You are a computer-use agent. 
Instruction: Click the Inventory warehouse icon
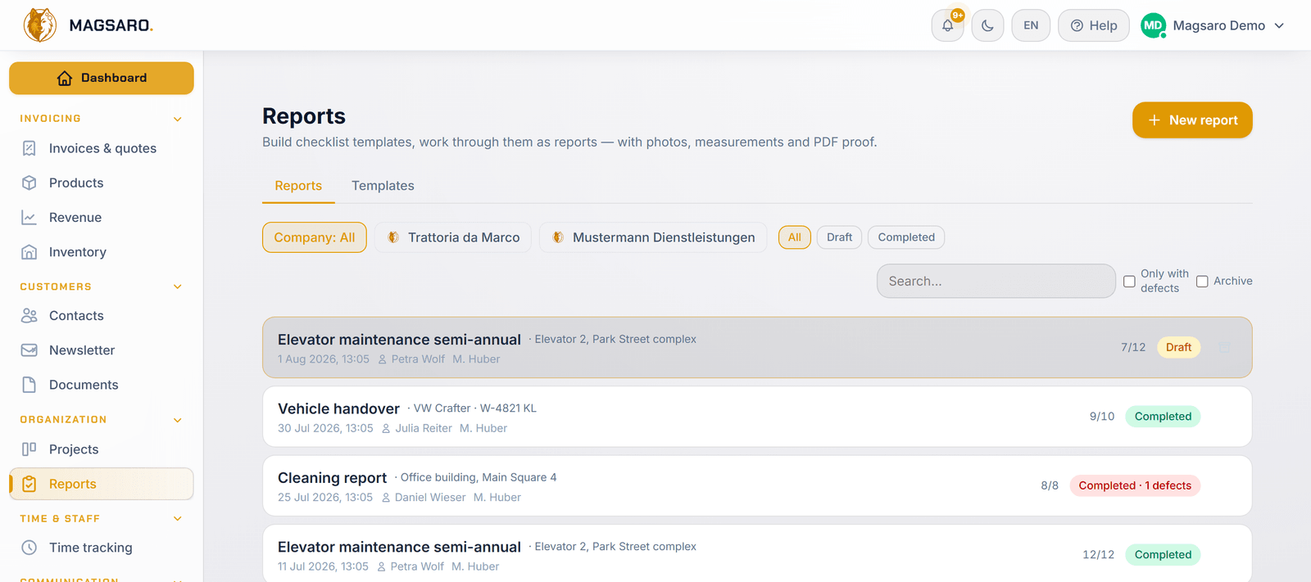29,252
